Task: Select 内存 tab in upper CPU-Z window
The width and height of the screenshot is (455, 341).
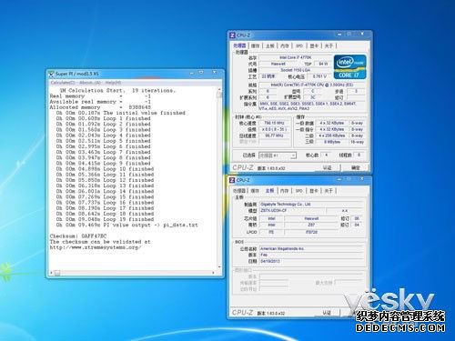Action: (x=285, y=45)
